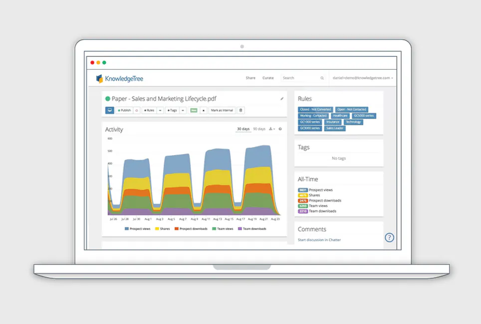Click the Mark as internal button
Image resolution: width=481 pixels, height=324 pixels.
[222, 110]
